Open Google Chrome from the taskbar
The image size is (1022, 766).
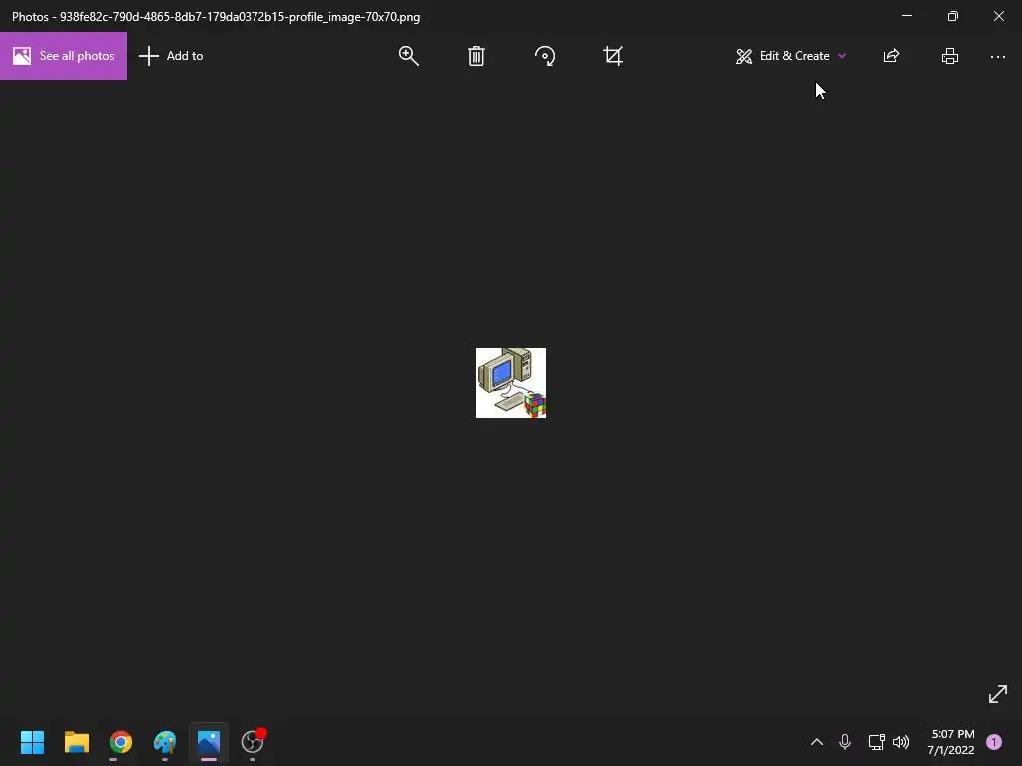pos(121,742)
